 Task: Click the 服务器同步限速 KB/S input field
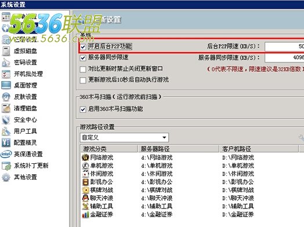pos(284,58)
